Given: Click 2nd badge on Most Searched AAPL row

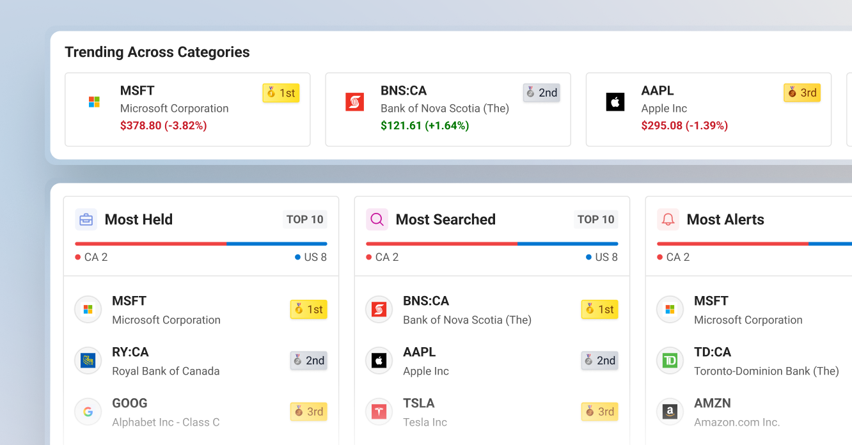Looking at the screenshot, I should click(599, 361).
